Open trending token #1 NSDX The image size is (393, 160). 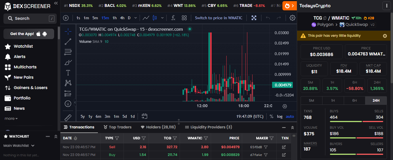coord(78,5)
